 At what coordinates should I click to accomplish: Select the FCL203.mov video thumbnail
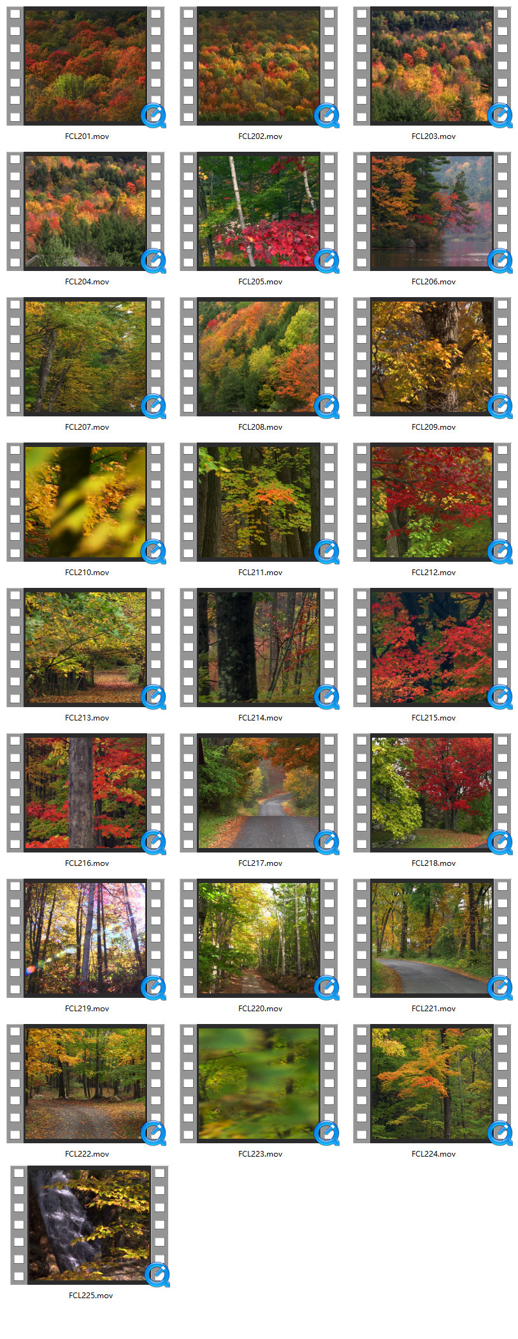click(x=432, y=66)
